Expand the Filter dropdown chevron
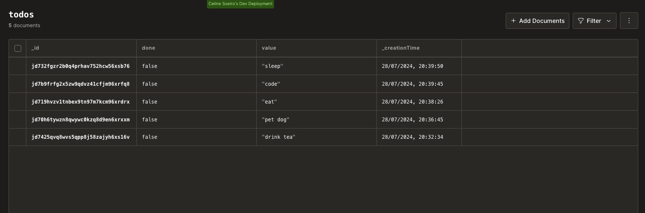645x213 pixels. (608, 21)
